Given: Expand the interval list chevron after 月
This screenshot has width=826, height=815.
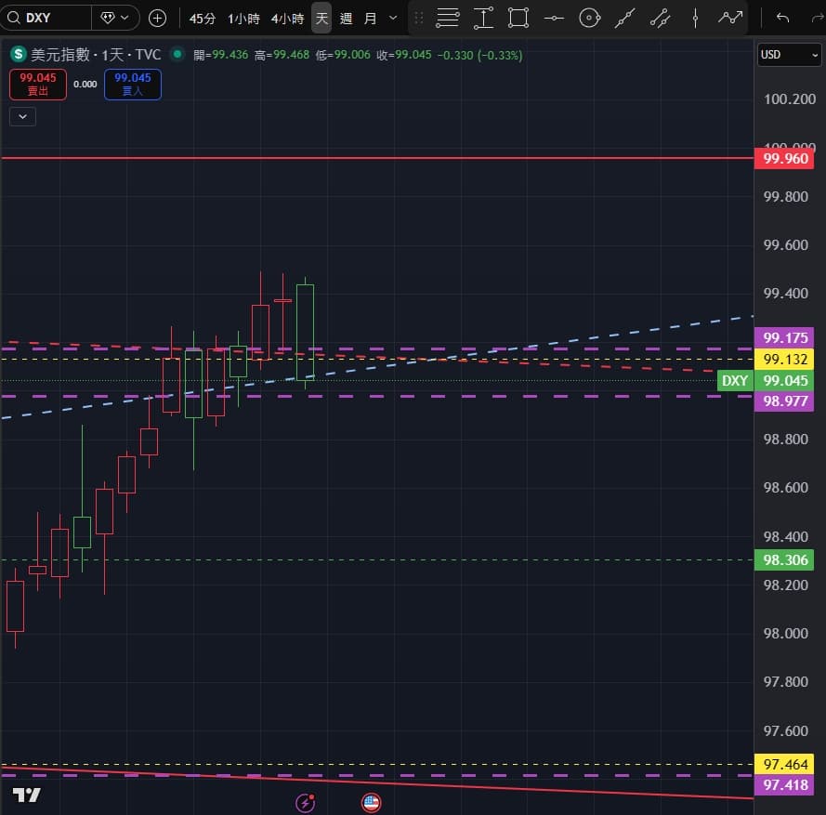Looking at the screenshot, I should (x=393, y=18).
